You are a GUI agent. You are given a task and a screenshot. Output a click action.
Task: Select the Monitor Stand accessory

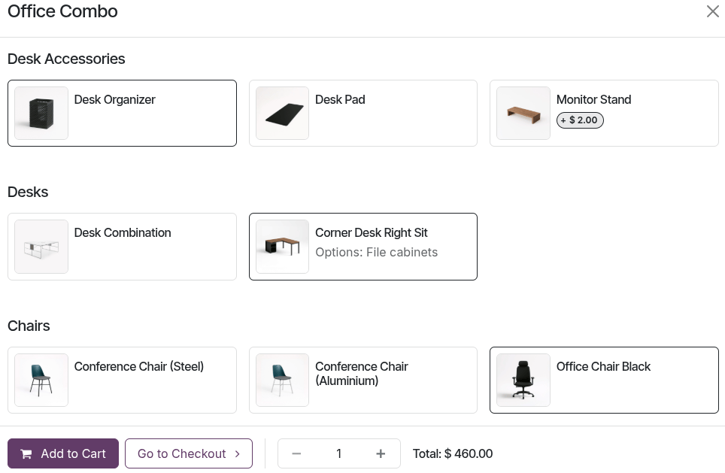pos(604,113)
